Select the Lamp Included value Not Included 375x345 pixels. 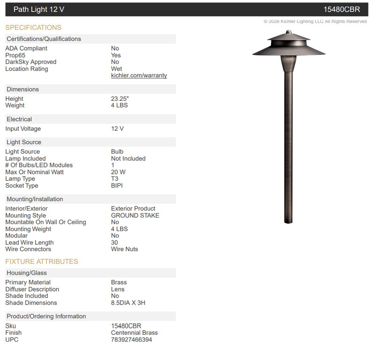tap(128, 158)
